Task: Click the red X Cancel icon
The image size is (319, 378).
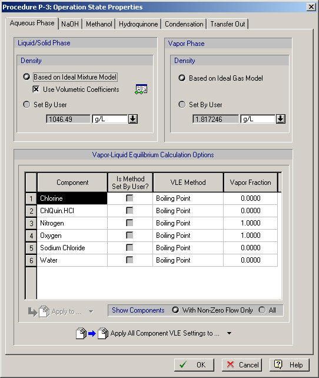Action: (x=230, y=364)
